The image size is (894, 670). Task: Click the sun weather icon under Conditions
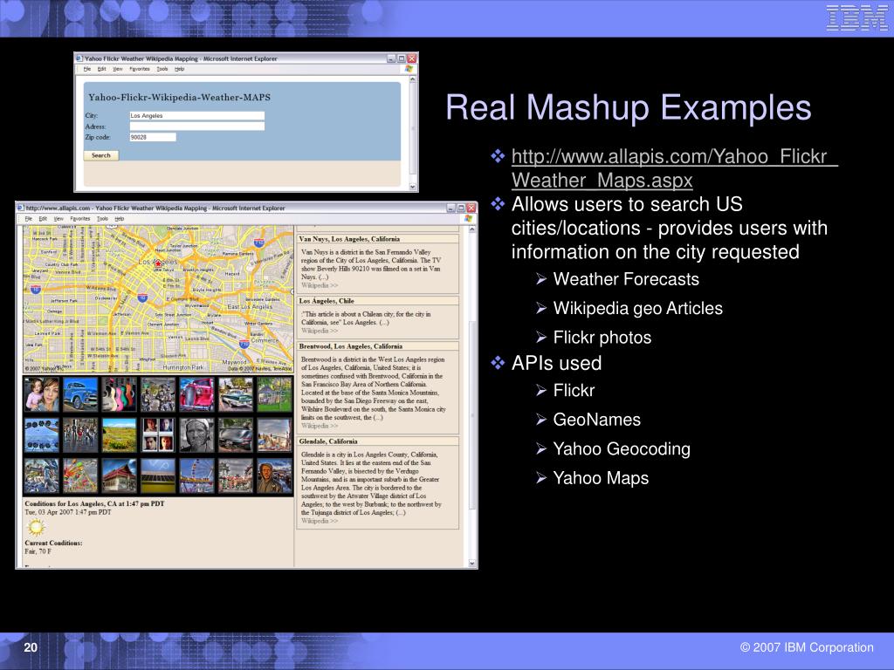pos(36,528)
